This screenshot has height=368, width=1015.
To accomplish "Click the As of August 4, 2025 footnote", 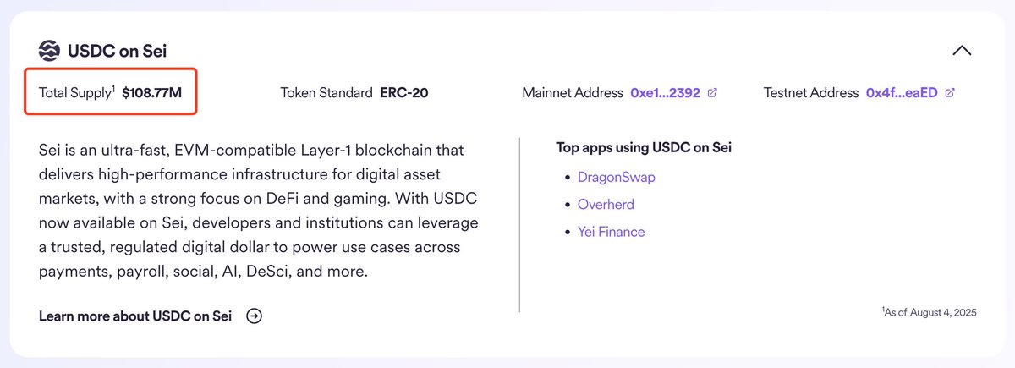I will [929, 312].
